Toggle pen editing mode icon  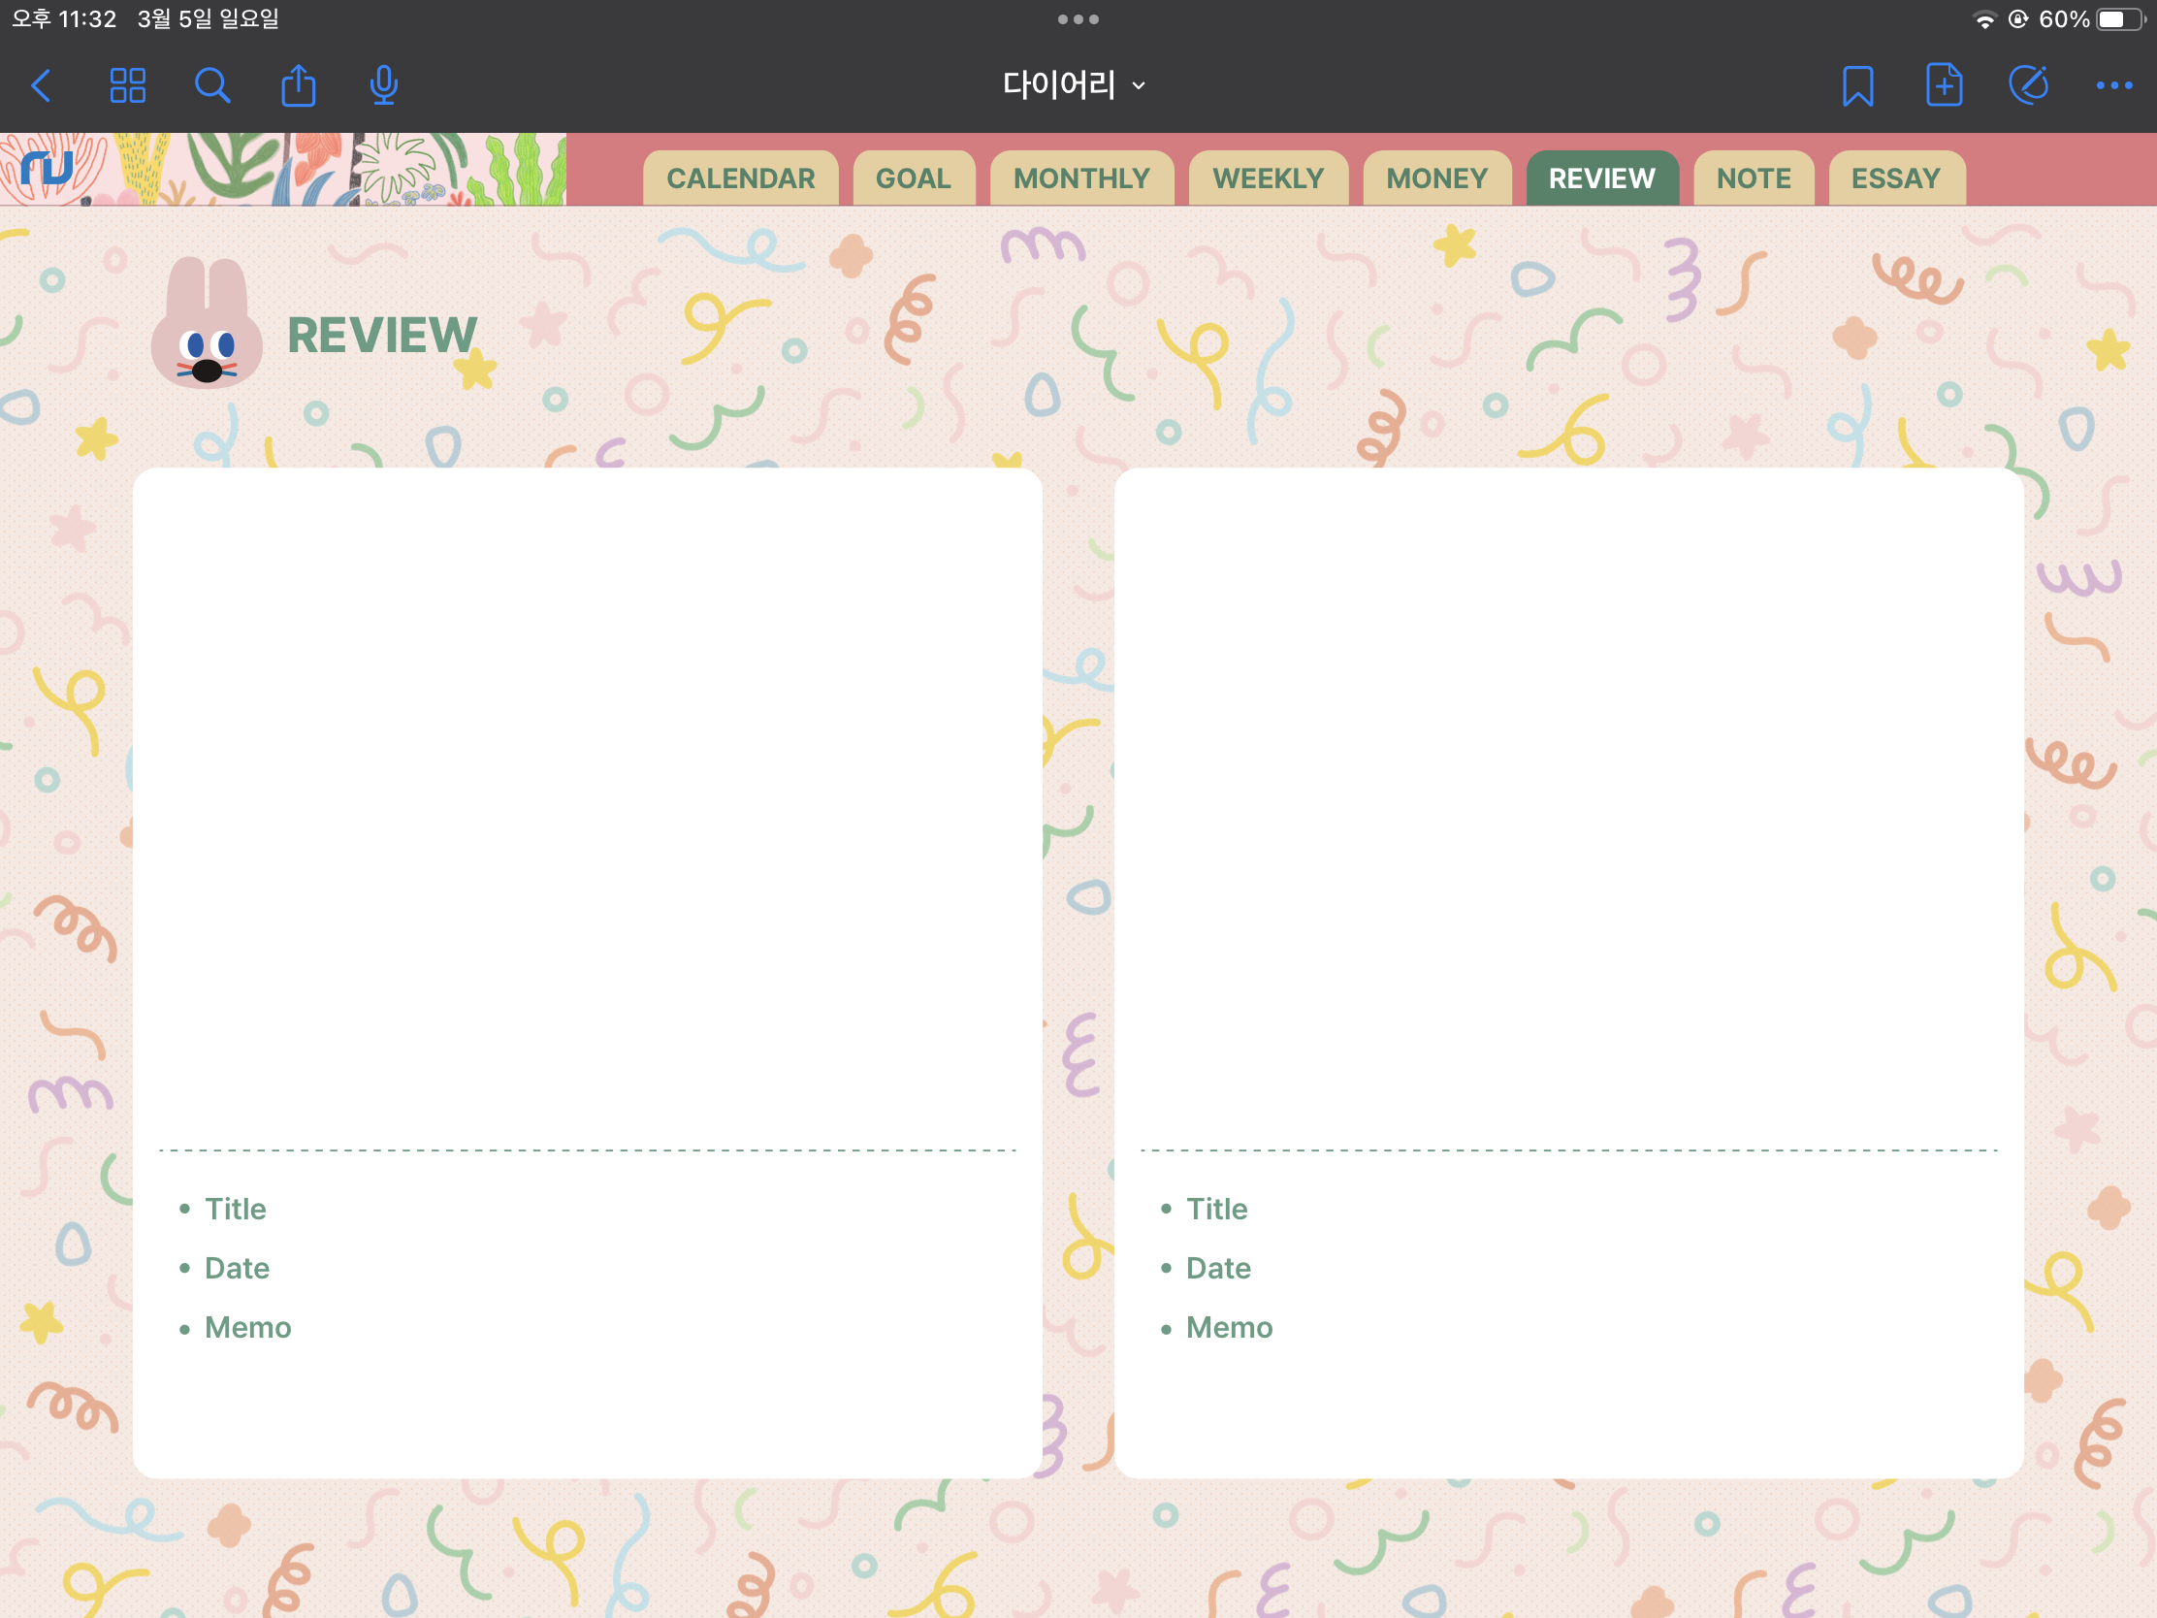(x=2028, y=85)
